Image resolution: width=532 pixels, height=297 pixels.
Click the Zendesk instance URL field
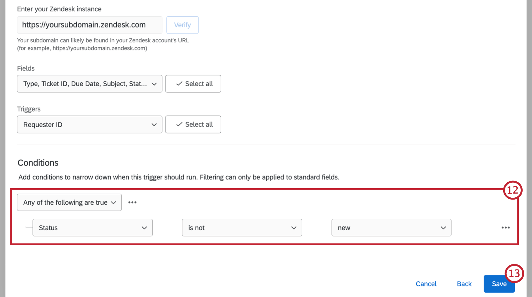(90, 25)
